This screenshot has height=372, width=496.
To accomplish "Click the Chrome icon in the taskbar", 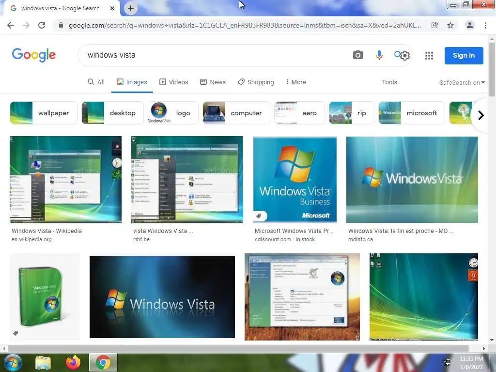I will point(103,362).
